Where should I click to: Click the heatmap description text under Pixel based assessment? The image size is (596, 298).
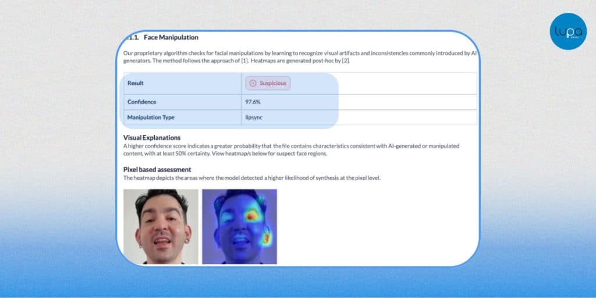tap(251, 178)
